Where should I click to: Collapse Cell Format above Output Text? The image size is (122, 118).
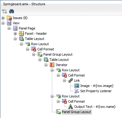point(58,101)
